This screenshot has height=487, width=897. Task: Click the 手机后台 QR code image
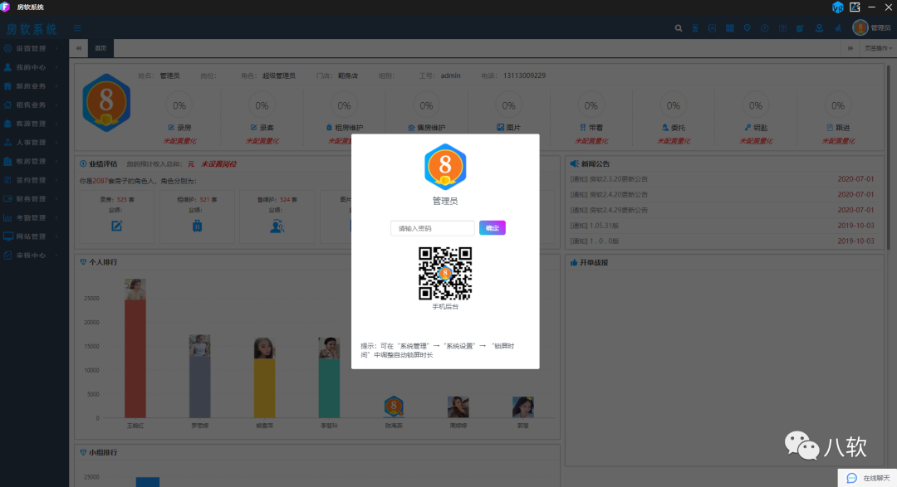click(445, 273)
